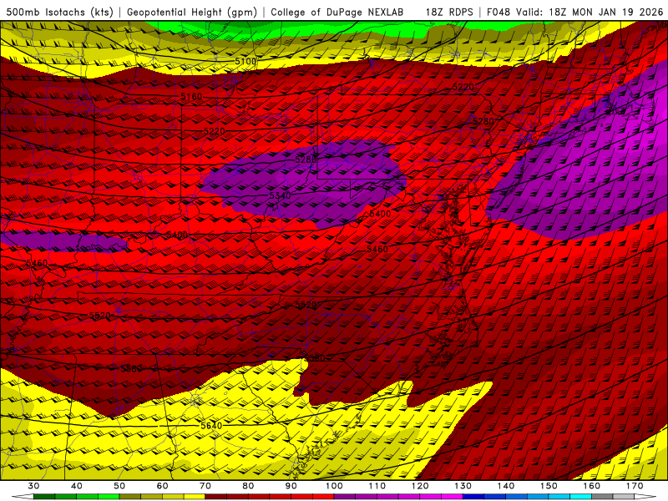The height and width of the screenshot is (501, 668).
Task: Click the 'College of DuPage NEXLAB' label
Action: click(337, 12)
